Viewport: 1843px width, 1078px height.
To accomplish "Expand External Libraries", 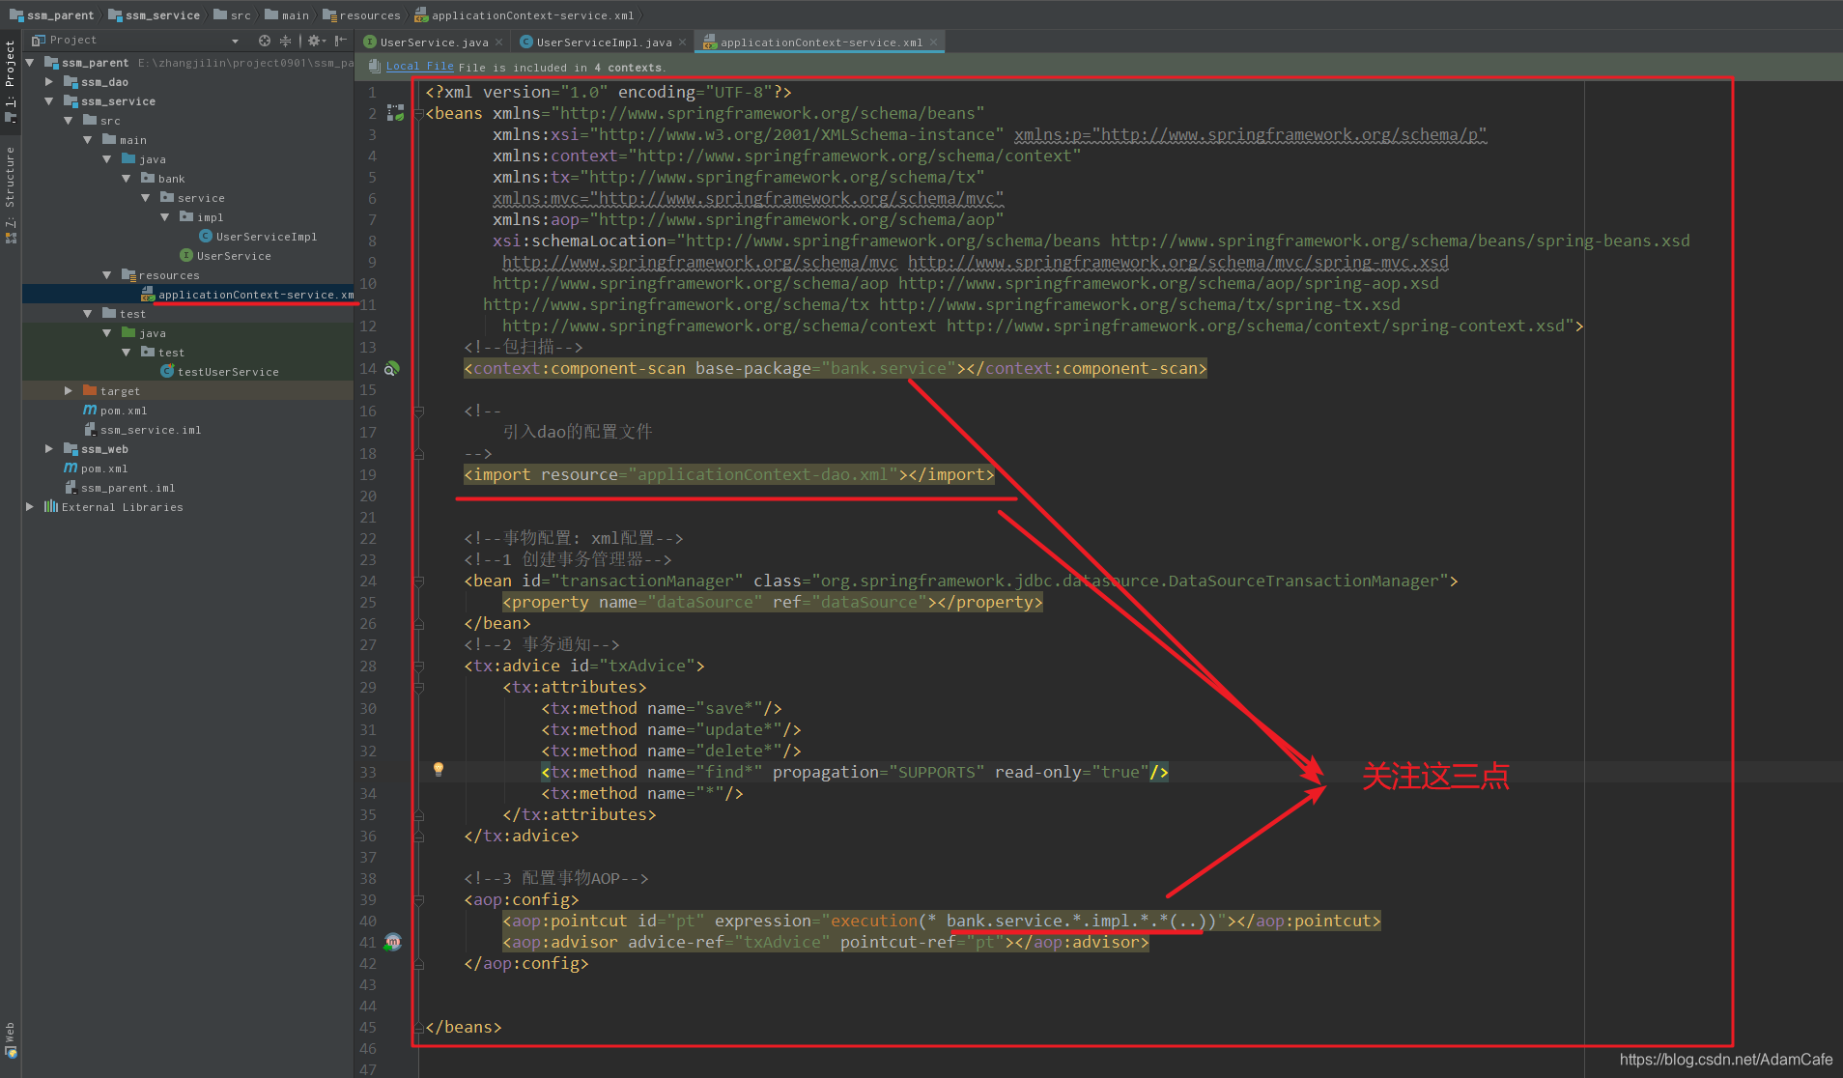I will [30, 507].
